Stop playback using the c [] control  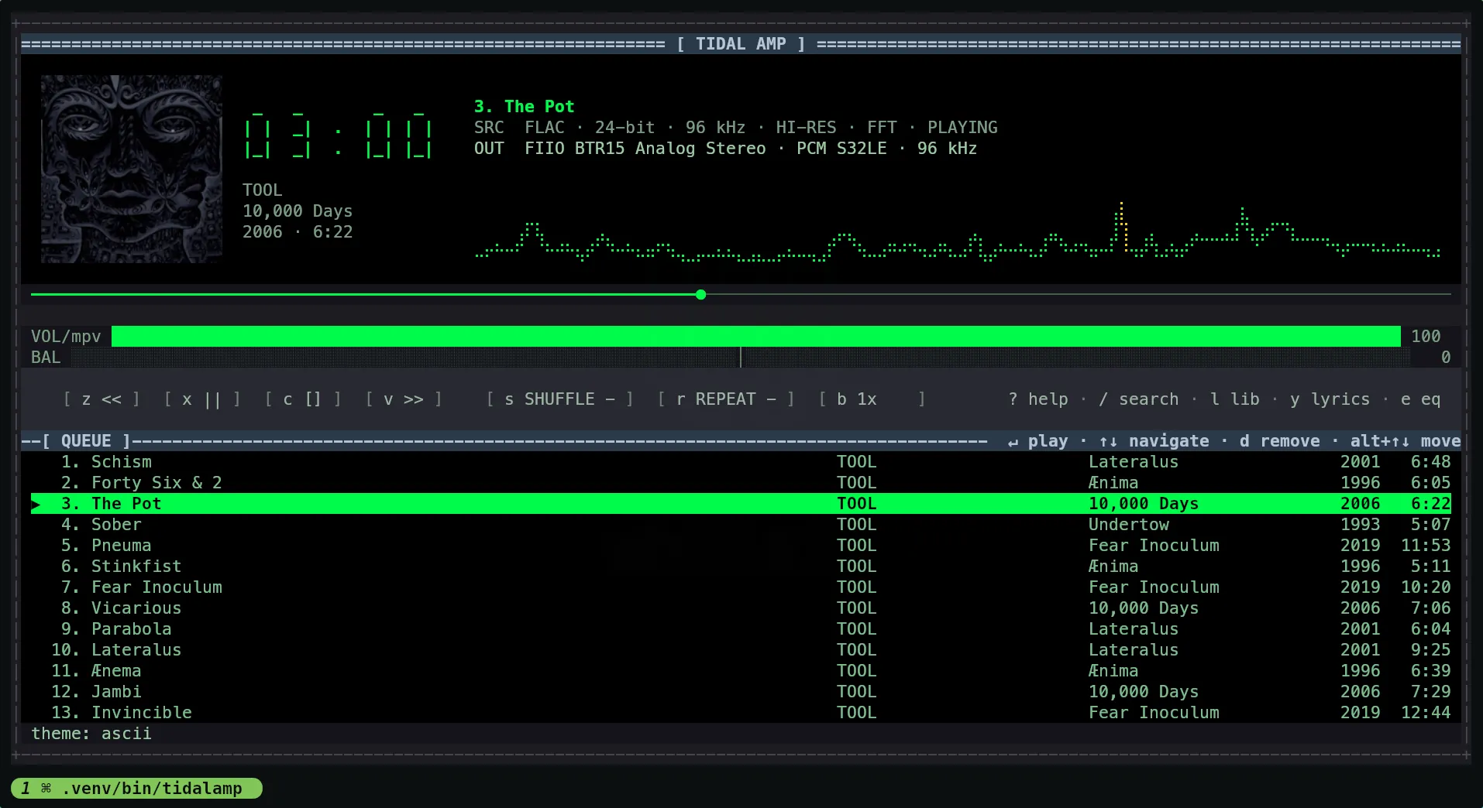(302, 399)
